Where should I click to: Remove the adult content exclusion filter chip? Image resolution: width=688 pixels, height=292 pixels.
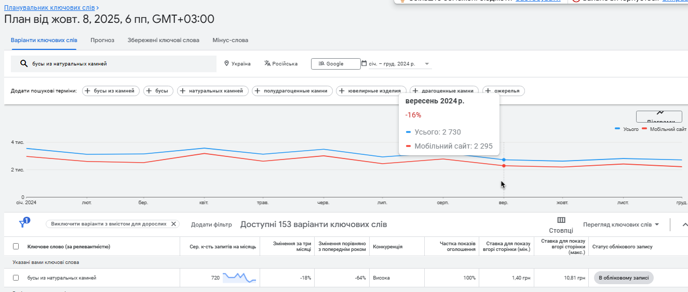pos(174,224)
